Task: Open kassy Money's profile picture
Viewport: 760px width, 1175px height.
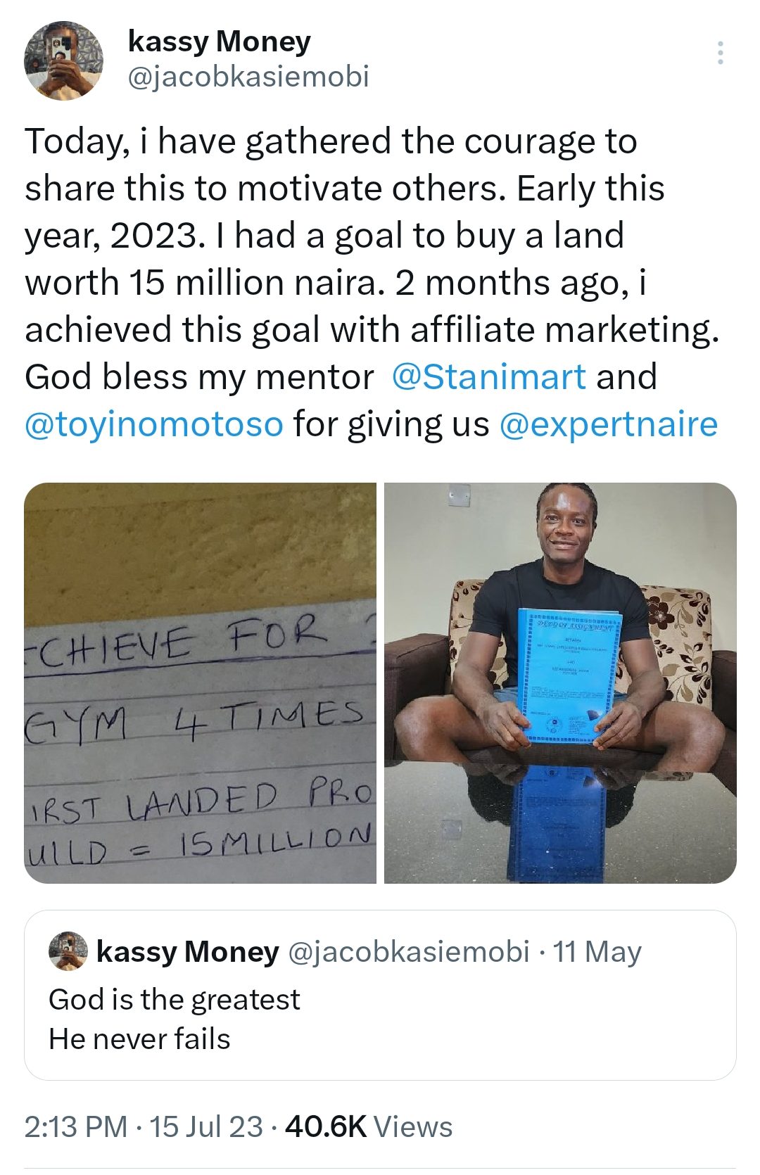Action: coord(64,61)
